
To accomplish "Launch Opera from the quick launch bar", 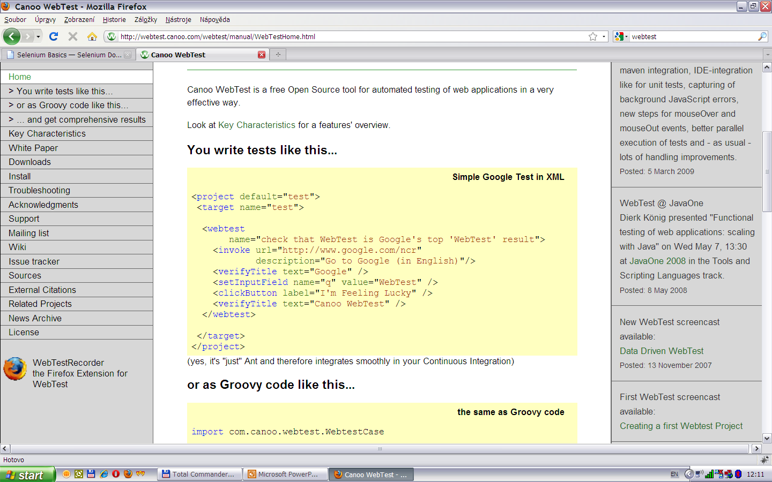I will [116, 474].
